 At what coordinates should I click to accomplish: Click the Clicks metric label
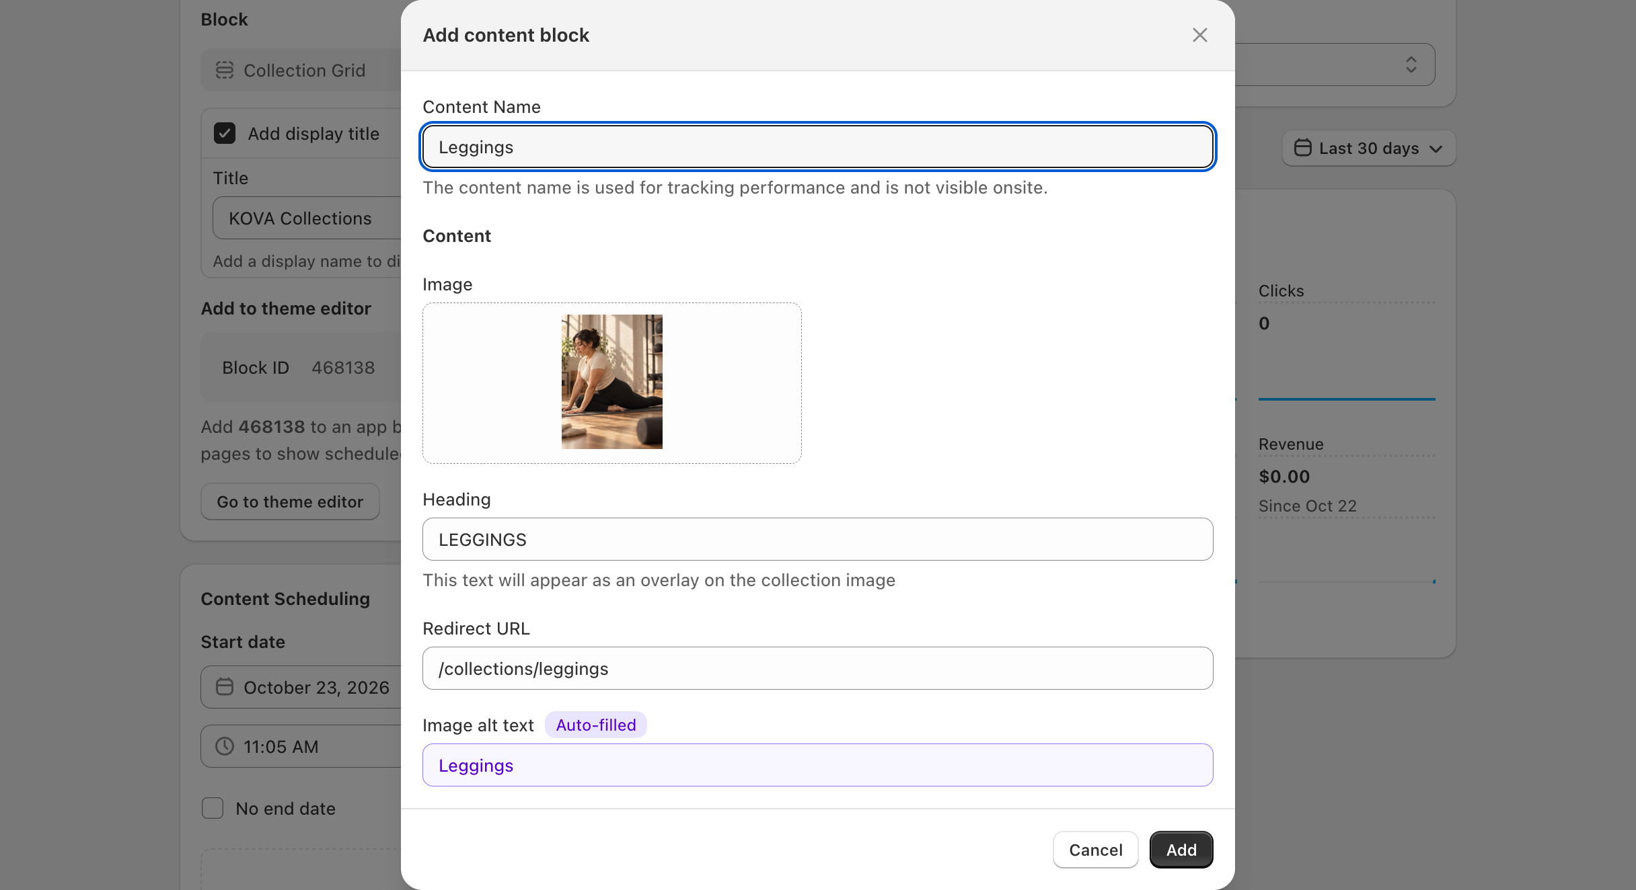click(1281, 291)
